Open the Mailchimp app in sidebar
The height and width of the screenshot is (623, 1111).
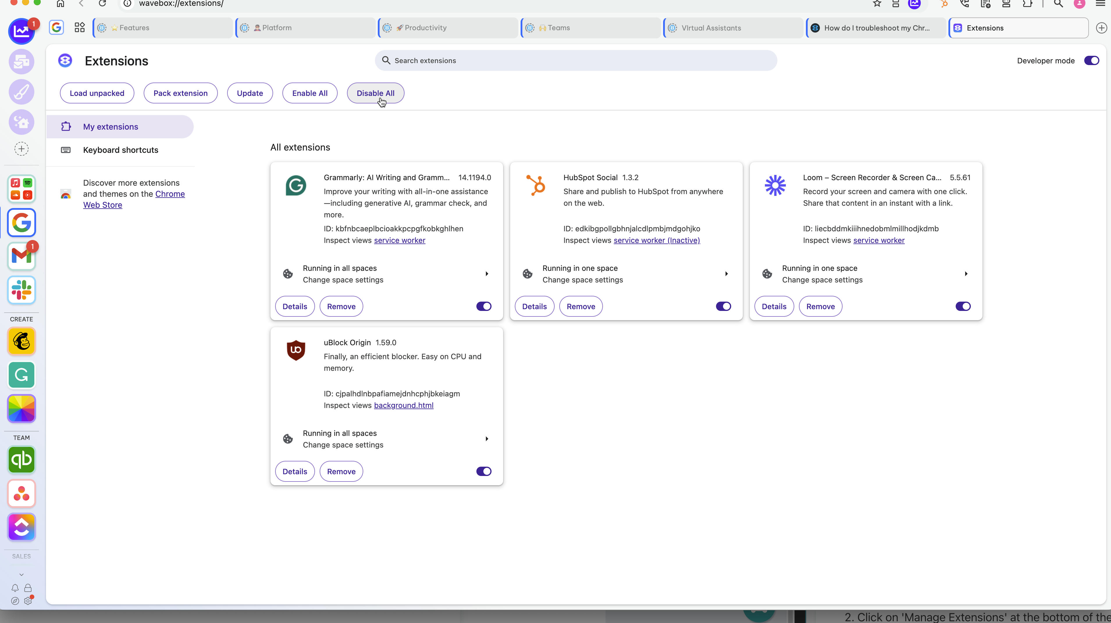click(21, 341)
